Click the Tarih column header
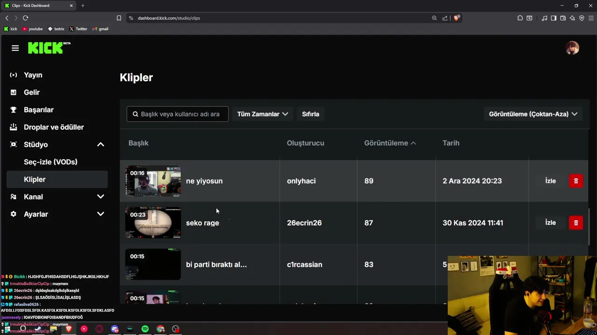597x335 pixels. (x=451, y=143)
